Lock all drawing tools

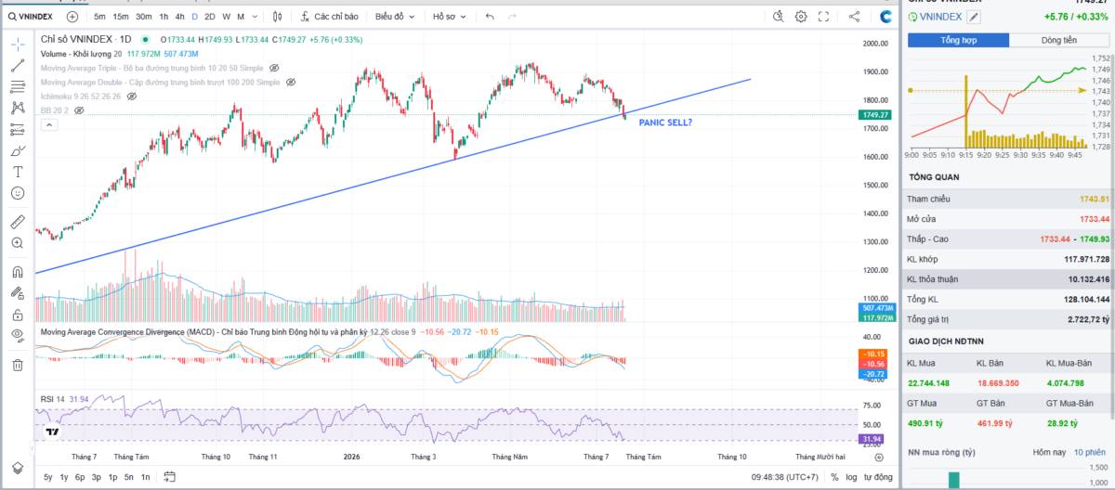17,315
